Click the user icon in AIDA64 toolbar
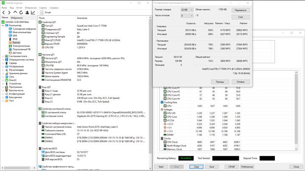 click(x=27, y=12)
